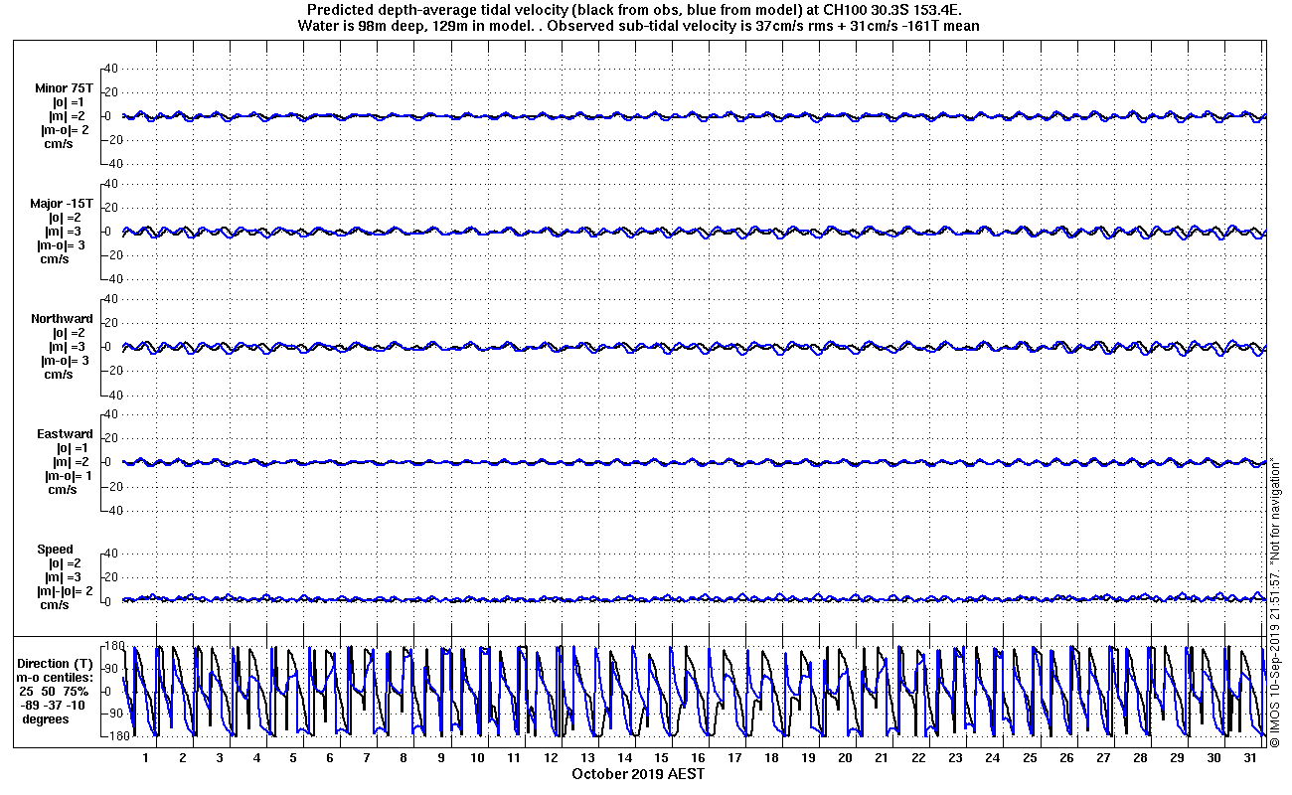Click '|m-o|= 2' under Minor 75T
Image resolution: width=1292 pixels, height=795 pixels.
65,130
